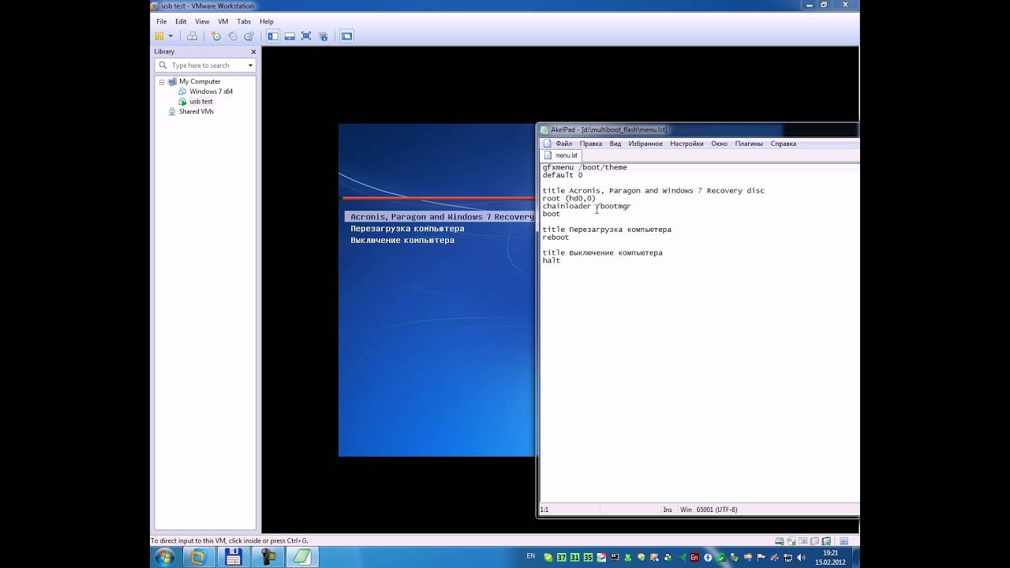Click the AkelPad notepad taskbar icon
The image size is (1010, 568).
pyautogui.click(x=302, y=557)
